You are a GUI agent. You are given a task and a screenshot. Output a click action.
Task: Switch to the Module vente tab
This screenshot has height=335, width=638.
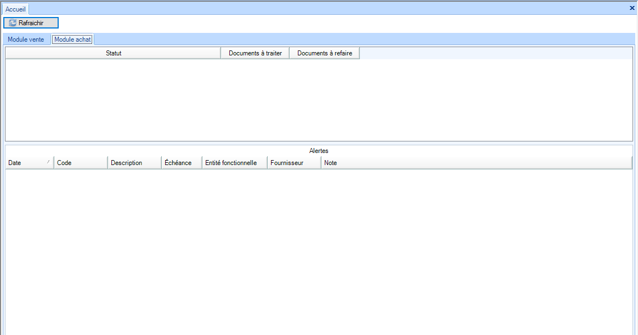(x=26, y=39)
